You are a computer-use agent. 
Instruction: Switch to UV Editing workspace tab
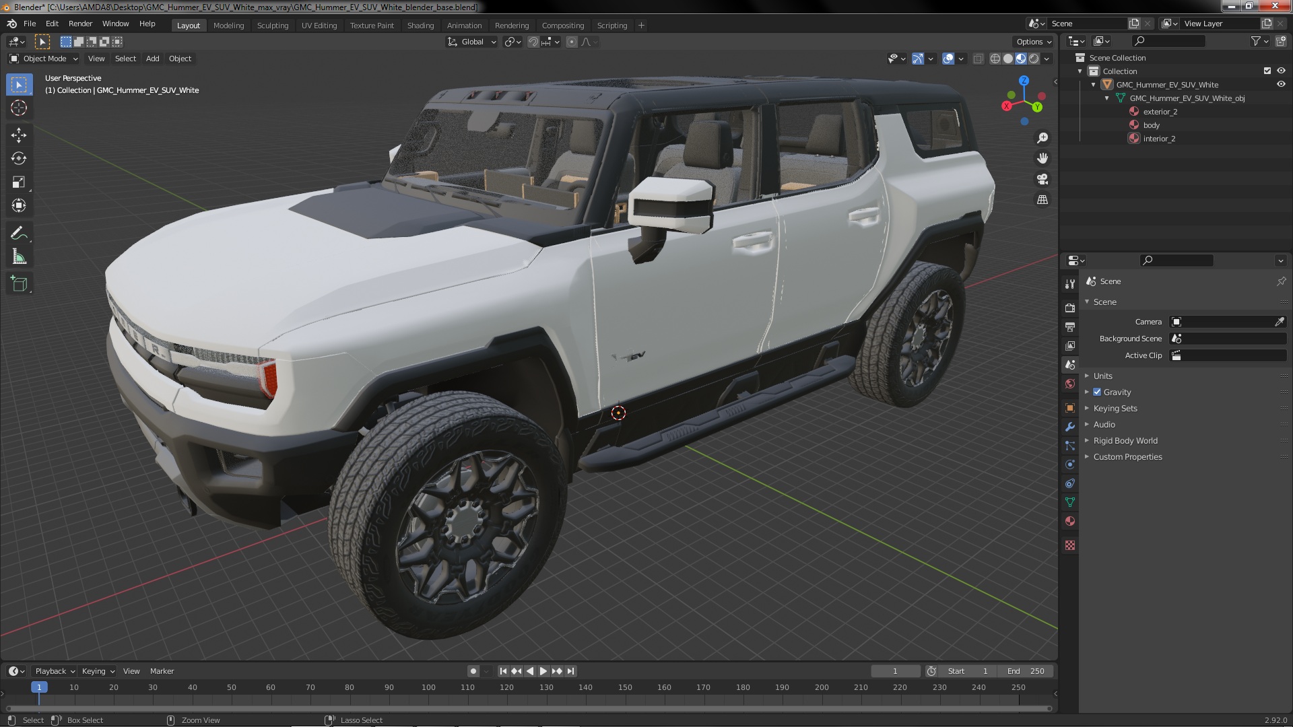point(319,26)
